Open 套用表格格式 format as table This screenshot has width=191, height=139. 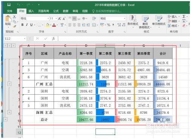[x=145, y=22]
